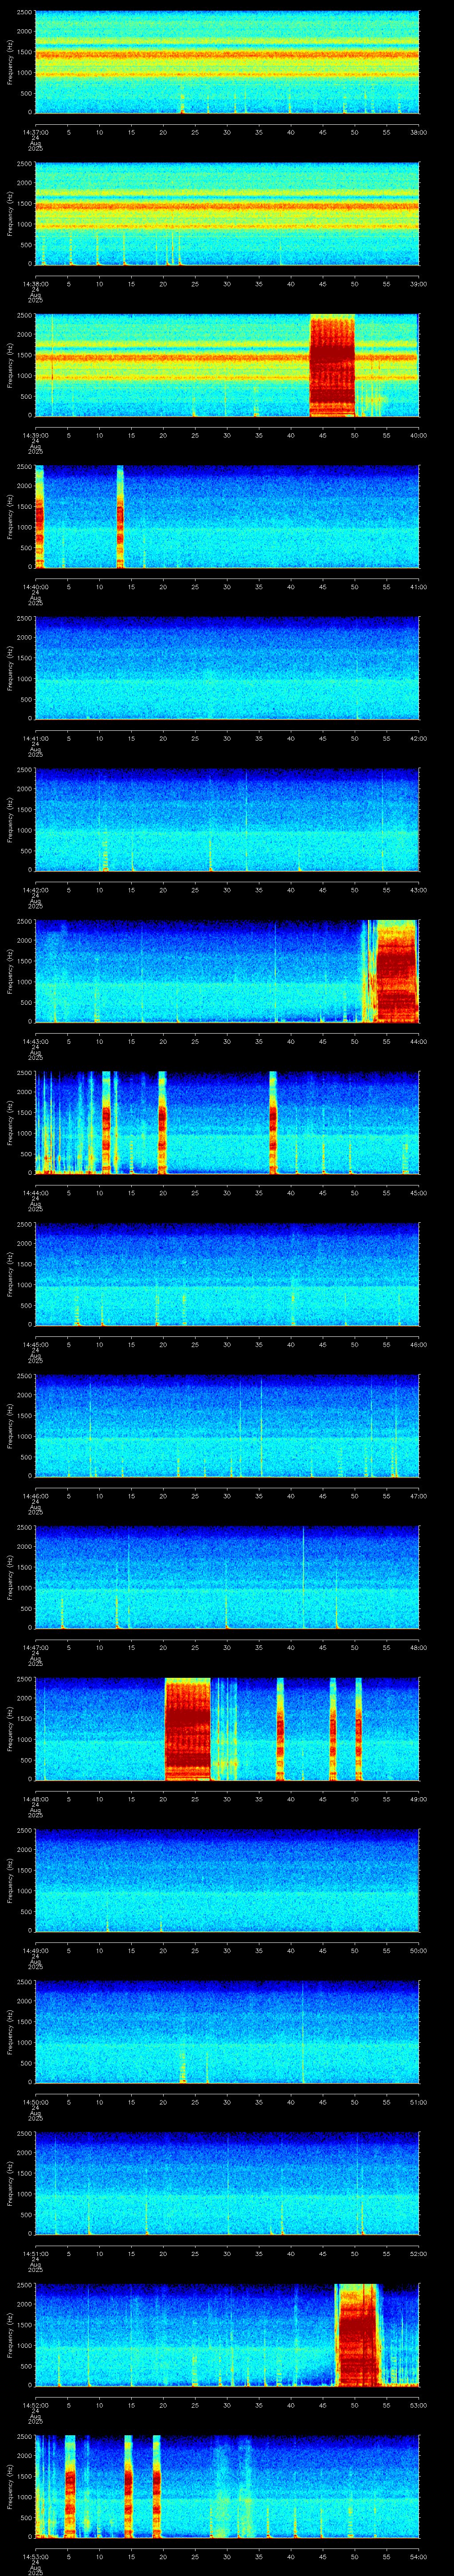Open the spectrogram panel starting at 14:47:00

(x=227, y=1578)
